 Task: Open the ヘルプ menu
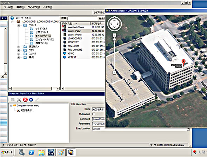click(48, 7)
